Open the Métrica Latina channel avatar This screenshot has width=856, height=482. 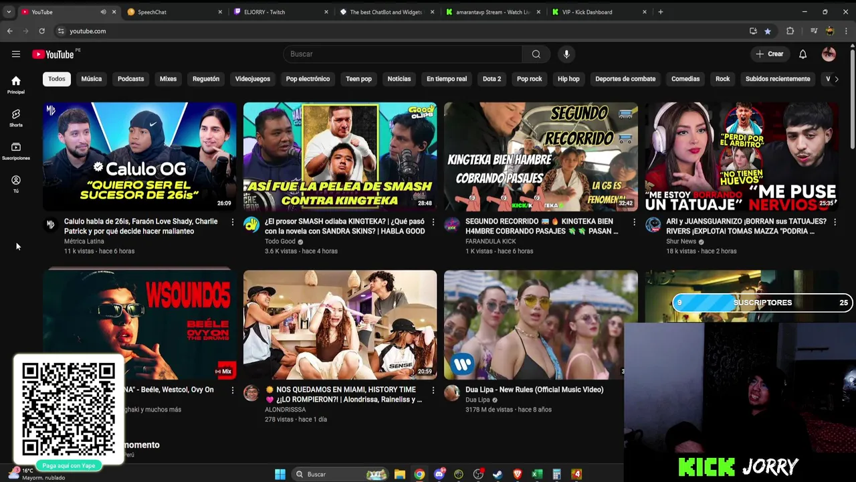click(x=51, y=225)
